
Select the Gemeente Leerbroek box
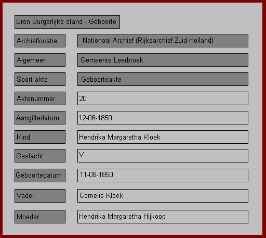tap(163, 60)
